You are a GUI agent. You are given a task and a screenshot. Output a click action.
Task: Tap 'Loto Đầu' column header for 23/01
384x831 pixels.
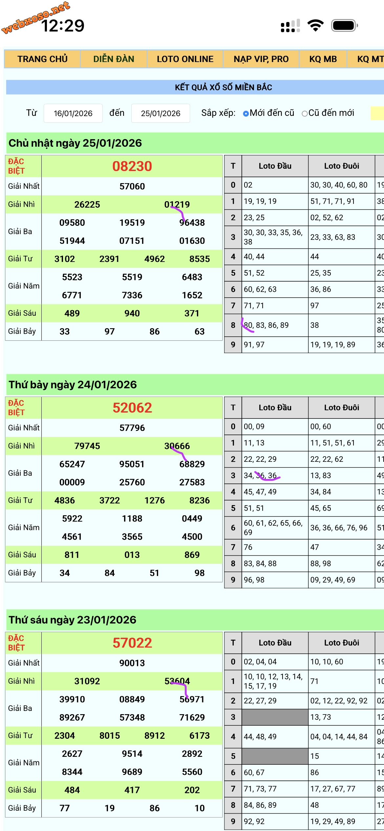tap(275, 643)
